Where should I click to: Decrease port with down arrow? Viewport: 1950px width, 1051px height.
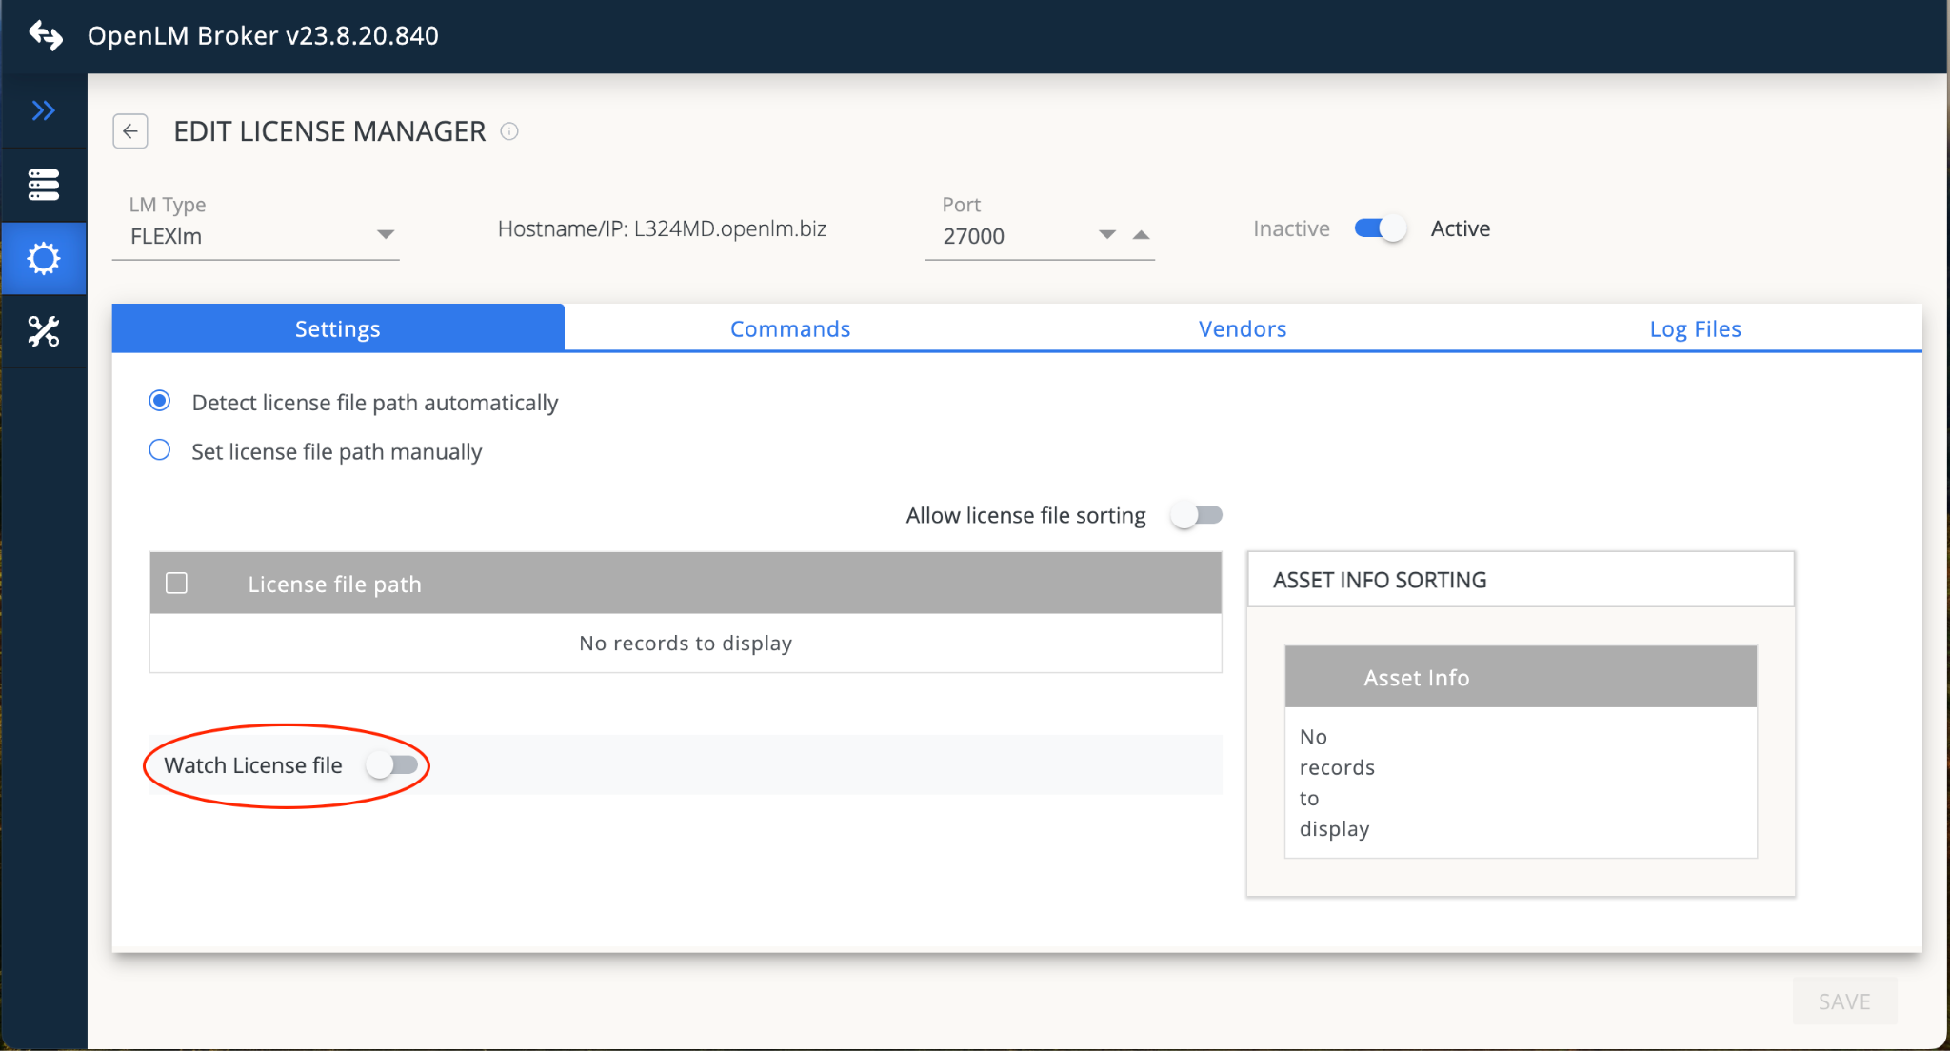coord(1106,235)
